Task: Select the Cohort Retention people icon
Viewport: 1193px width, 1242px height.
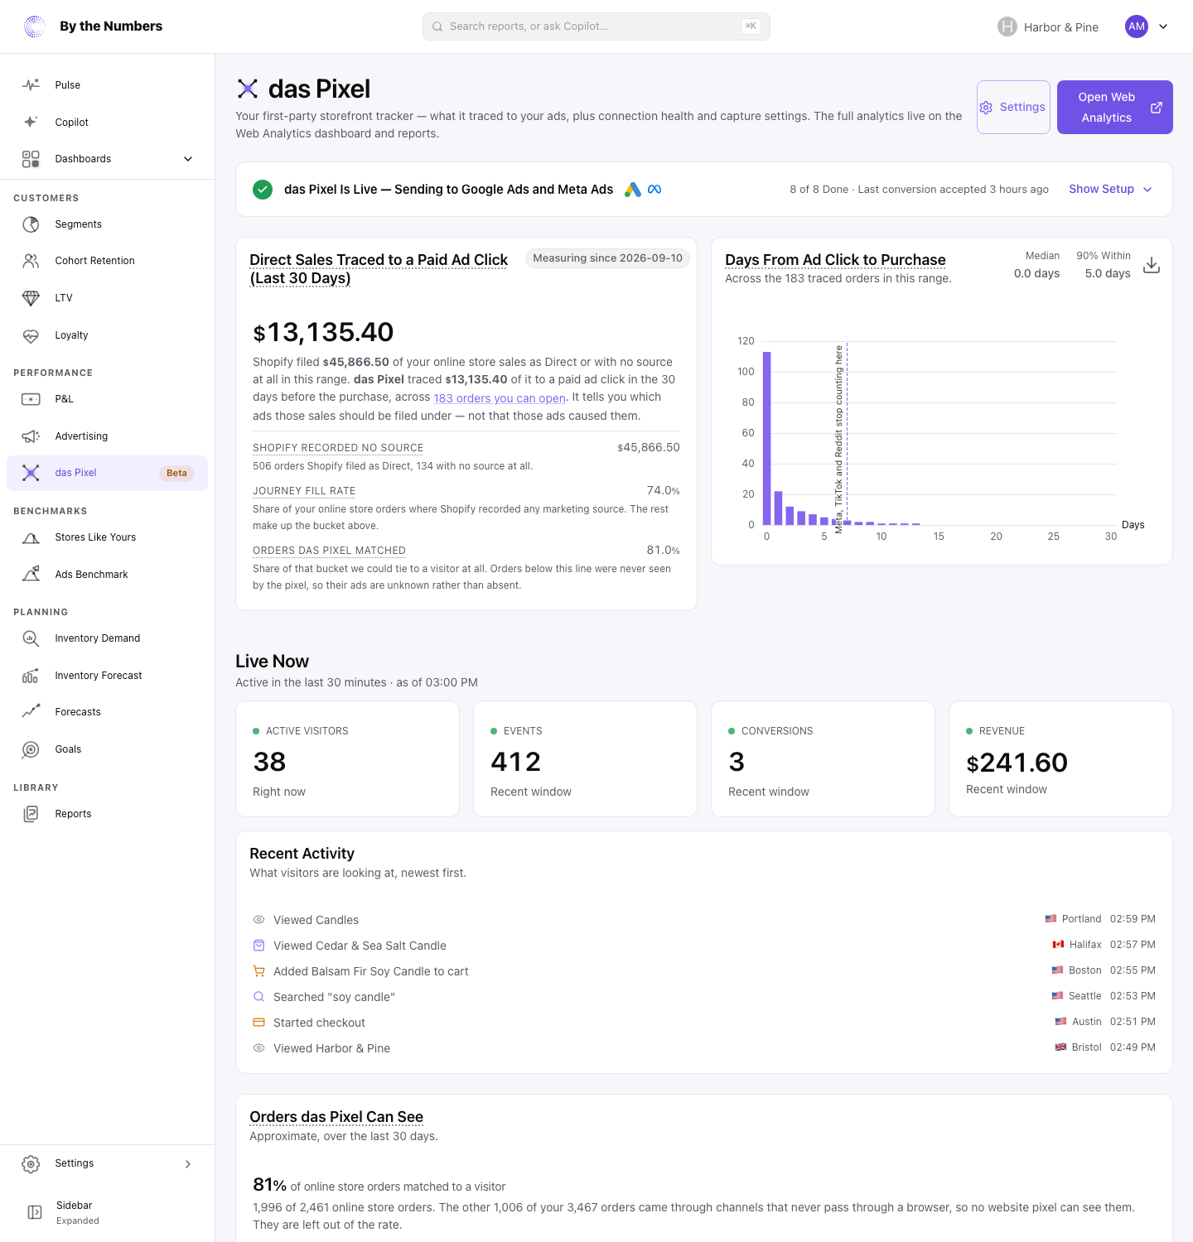Action: pos(31,261)
